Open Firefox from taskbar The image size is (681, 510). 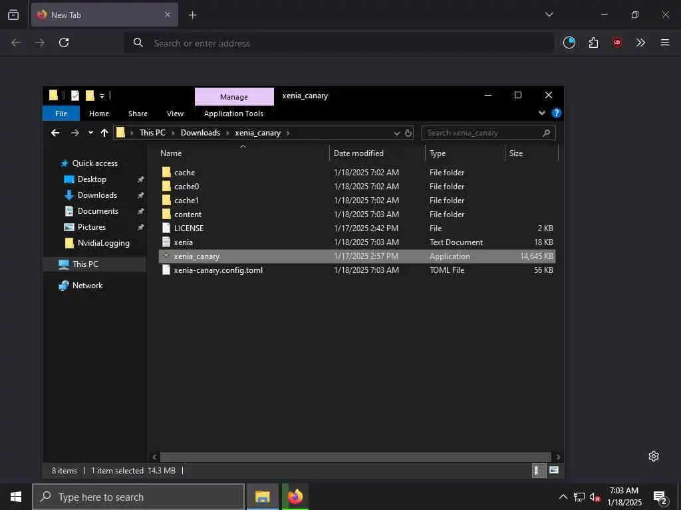point(295,497)
